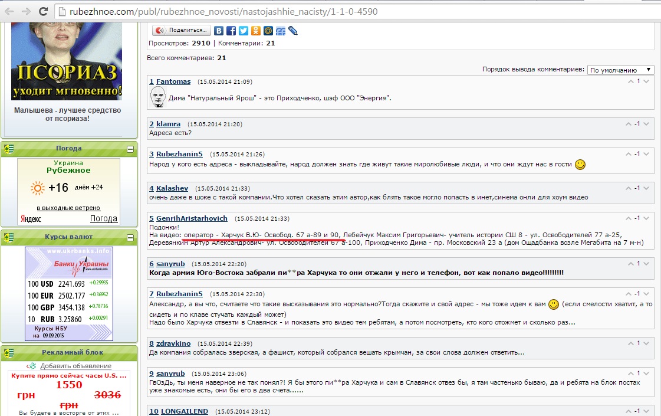The width and height of the screenshot is (661, 416).
Task: Upvote GenrihAristarhovich's comment
Action: pyautogui.click(x=629, y=218)
